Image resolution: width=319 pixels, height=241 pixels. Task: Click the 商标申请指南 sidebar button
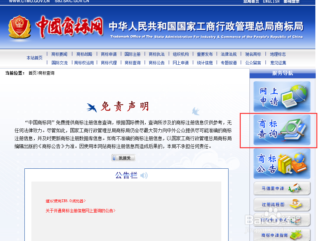coord(282,235)
